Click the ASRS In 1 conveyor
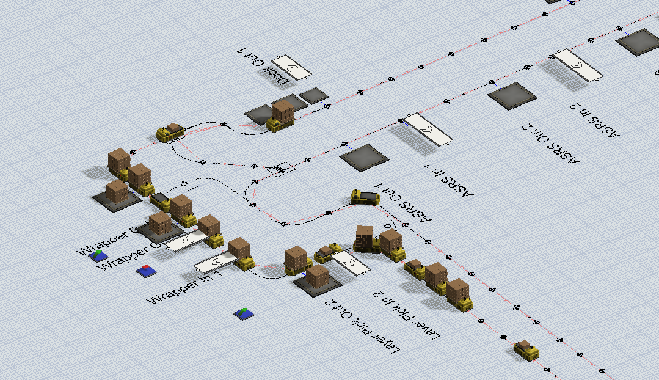Image resolution: width=659 pixels, height=380 pixels. pyautogui.click(x=428, y=130)
